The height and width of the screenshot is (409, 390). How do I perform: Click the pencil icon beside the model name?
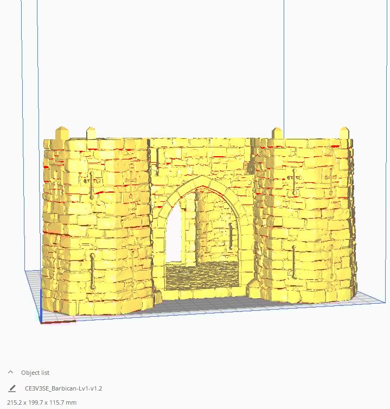[12, 388]
